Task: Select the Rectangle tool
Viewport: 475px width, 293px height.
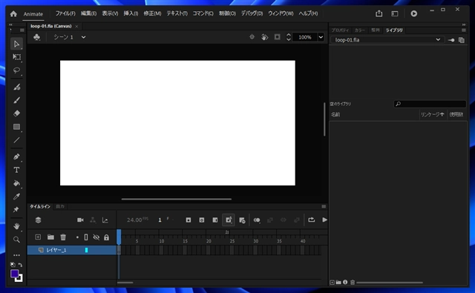Action: [x=16, y=127]
